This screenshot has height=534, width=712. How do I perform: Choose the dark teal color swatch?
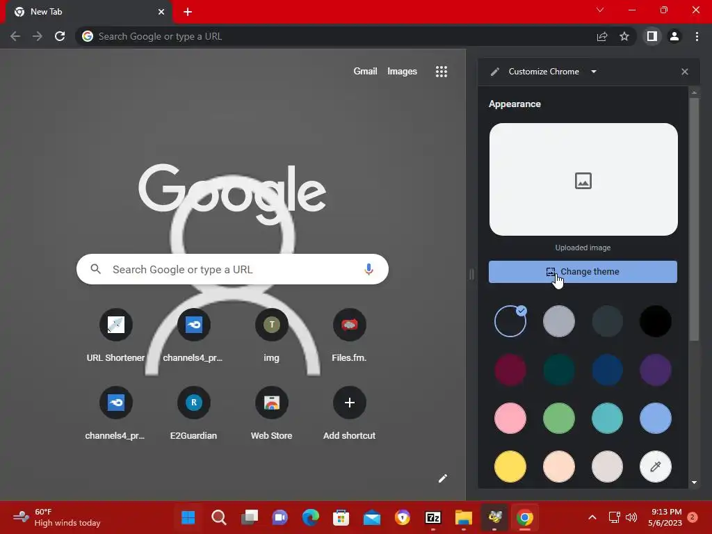point(558,370)
